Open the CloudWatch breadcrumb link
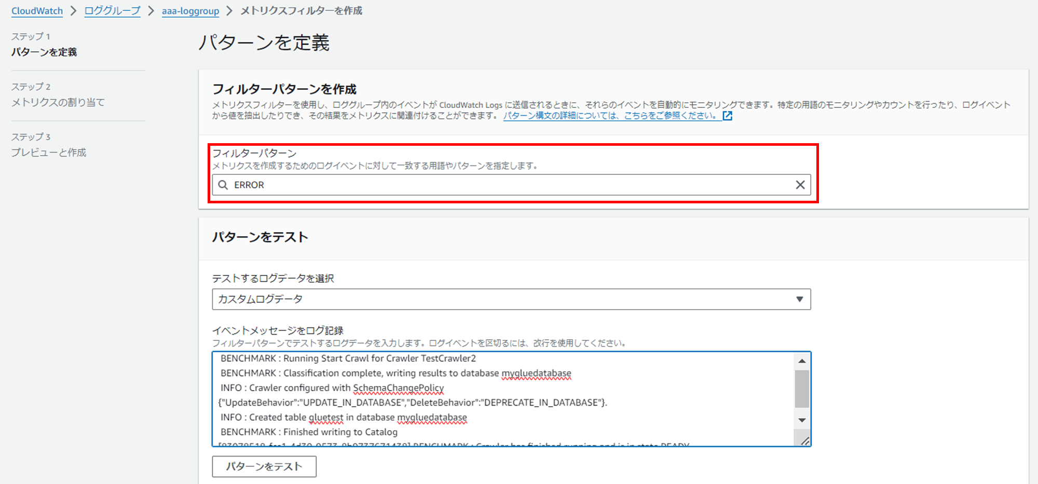 click(x=37, y=11)
